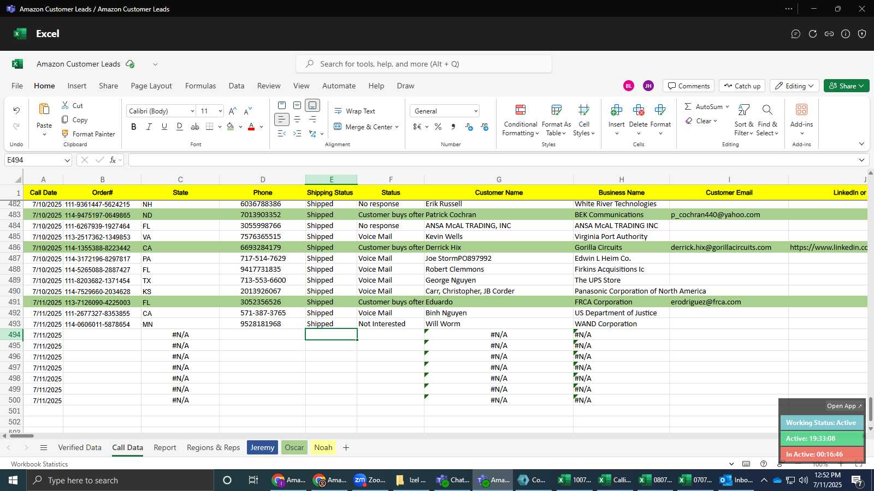This screenshot has width=874, height=491.
Task: Click the Paste clipboard icon
Action: [x=44, y=109]
